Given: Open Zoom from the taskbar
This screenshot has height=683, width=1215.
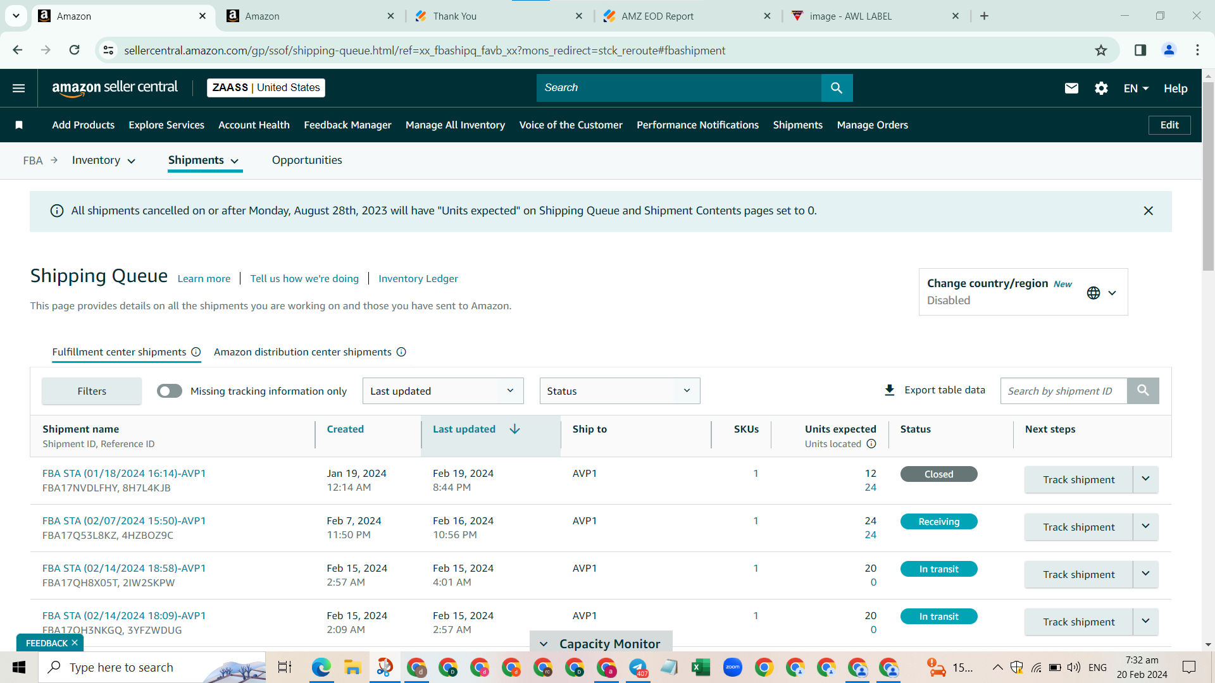Looking at the screenshot, I should (x=732, y=667).
